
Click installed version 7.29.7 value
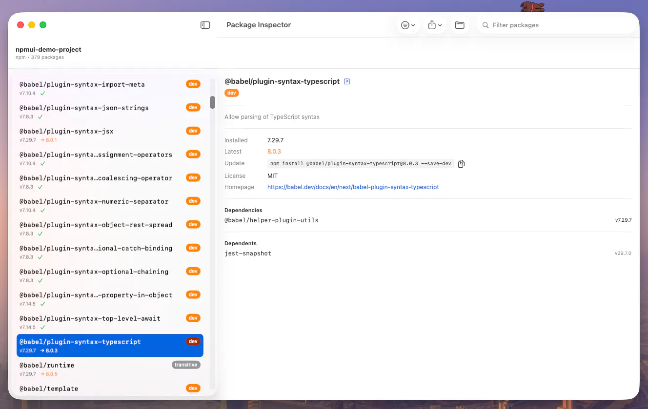pos(275,140)
